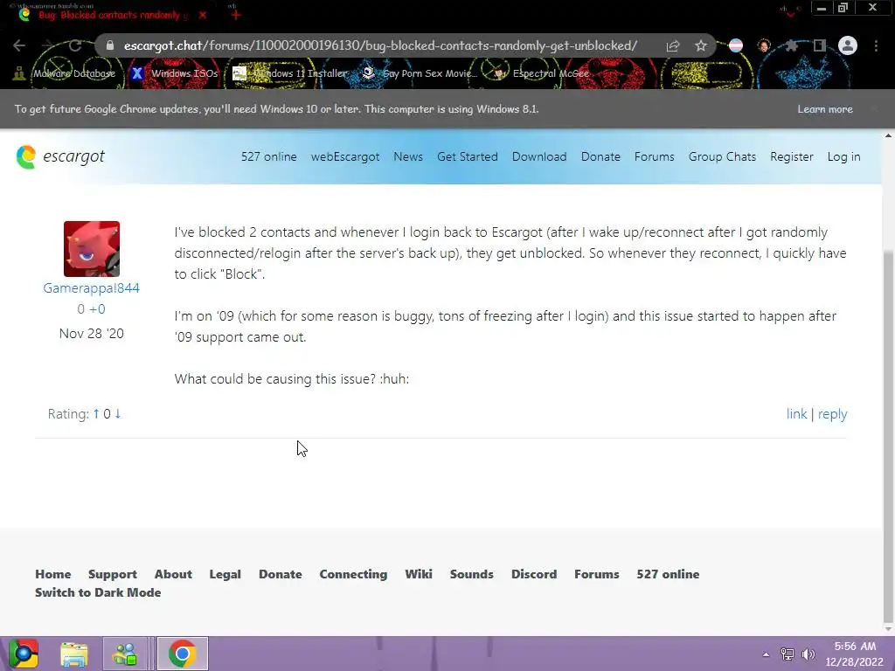895x671 pixels.
Task: Click the address bar URL
Action: (380, 45)
